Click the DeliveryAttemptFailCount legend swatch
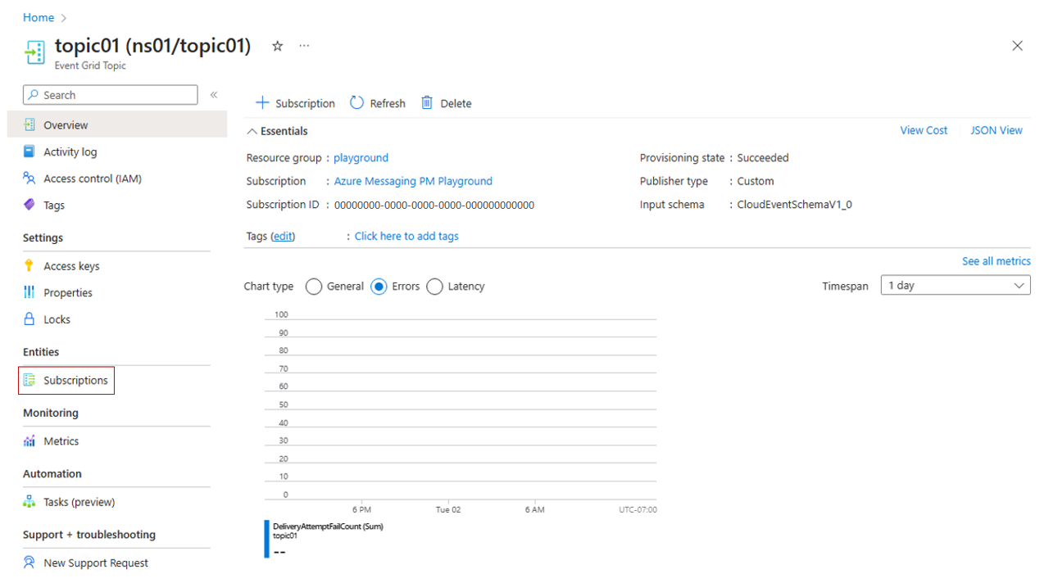This screenshot has height=583, width=1049. (266, 538)
